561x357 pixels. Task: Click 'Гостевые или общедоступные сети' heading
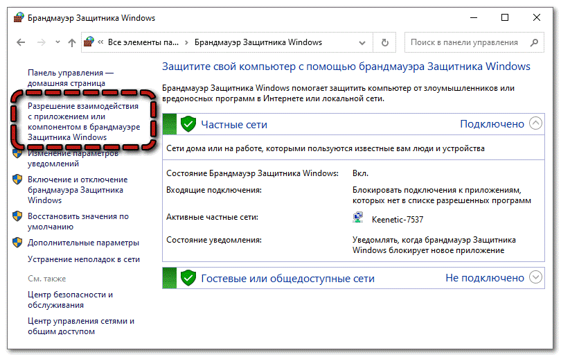[287, 279]
